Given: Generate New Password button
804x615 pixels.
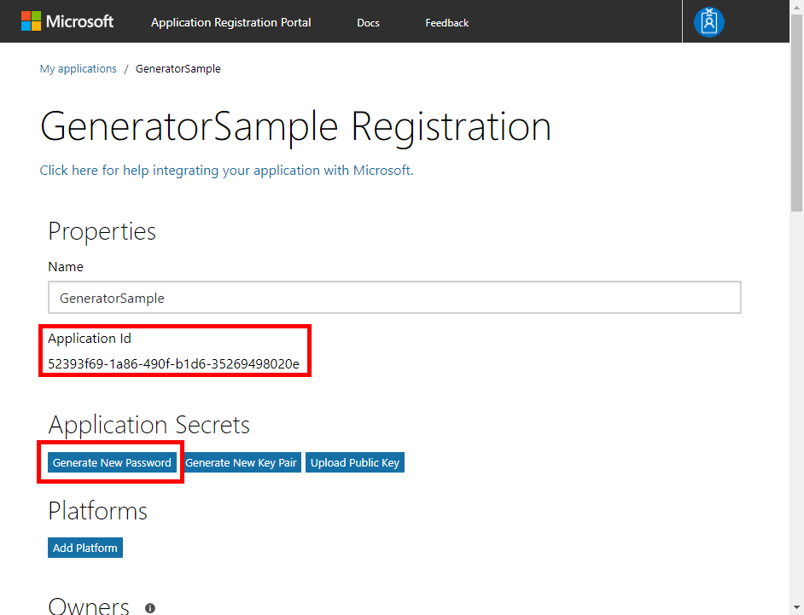Looking at the screenshot, I should (x=112, y=462).
